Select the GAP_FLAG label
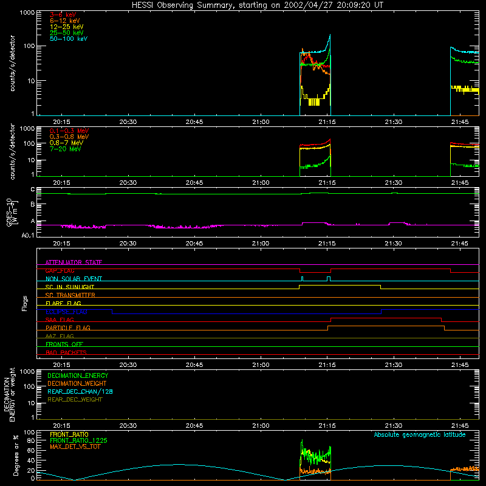Screen dimensions: 486x486 pos(60,270)
